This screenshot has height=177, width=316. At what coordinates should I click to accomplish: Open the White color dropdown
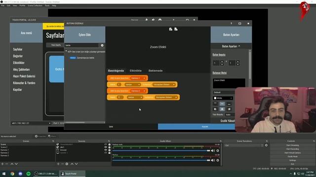click(x=223, y=98)
